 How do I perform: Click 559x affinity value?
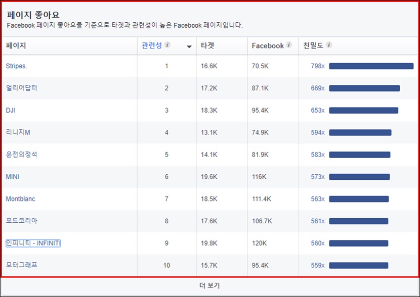[x=318, y=266]
